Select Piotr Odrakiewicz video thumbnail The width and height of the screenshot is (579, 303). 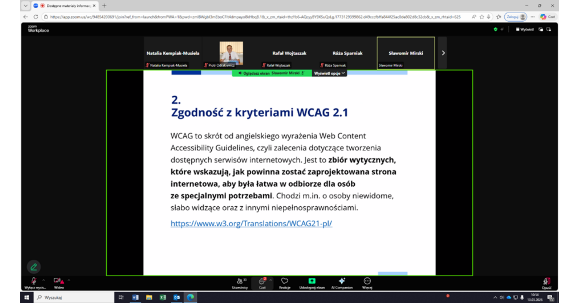(x=231, y=53)
